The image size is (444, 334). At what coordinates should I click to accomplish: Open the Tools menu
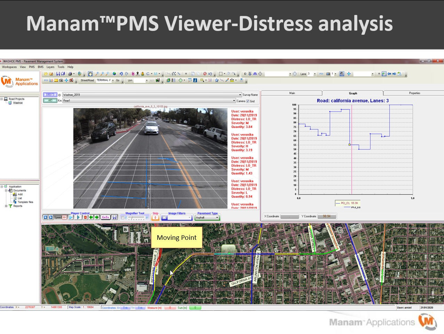[x=61, y=67]
